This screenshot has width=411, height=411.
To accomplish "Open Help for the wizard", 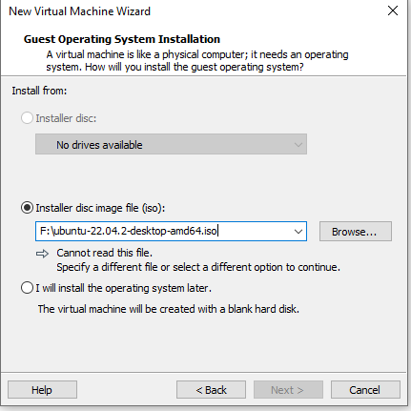I will 42,390.
